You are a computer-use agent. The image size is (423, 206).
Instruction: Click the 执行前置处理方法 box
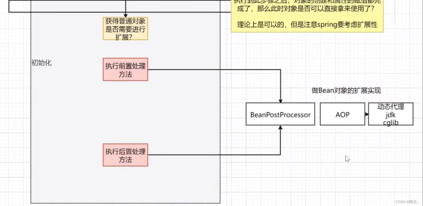click(x=125, y=69)
